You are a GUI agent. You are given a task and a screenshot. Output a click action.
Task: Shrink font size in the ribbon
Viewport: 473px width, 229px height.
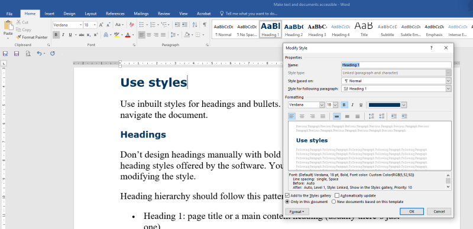(108, 25)
